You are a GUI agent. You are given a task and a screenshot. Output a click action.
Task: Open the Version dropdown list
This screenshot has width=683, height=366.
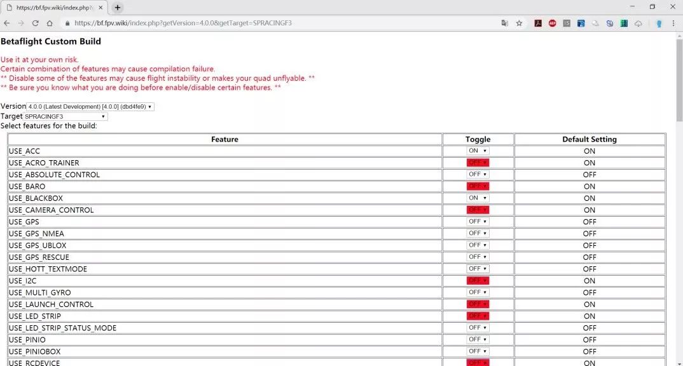[90, 107]
